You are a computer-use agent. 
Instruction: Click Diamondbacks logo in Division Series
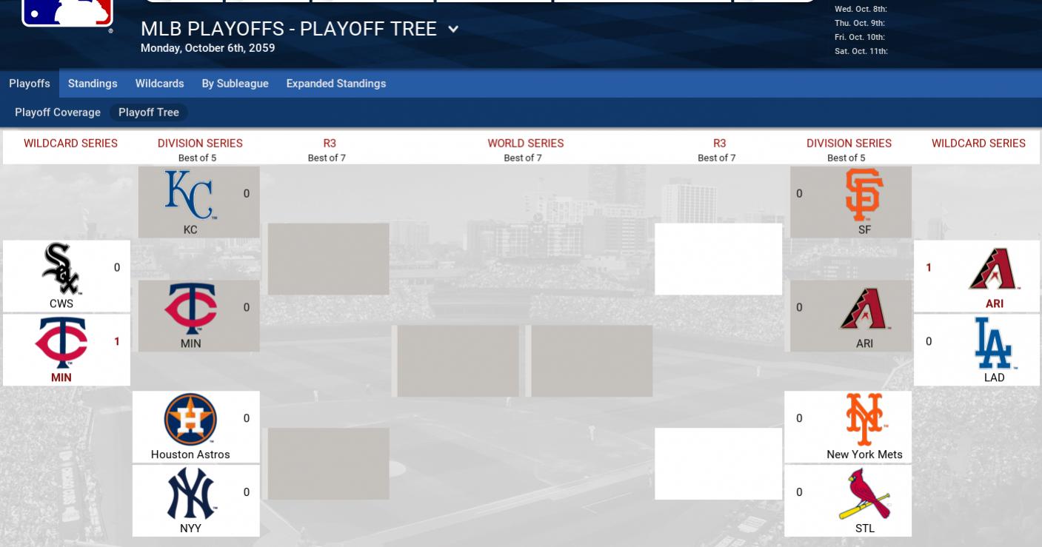click(864, 309)
